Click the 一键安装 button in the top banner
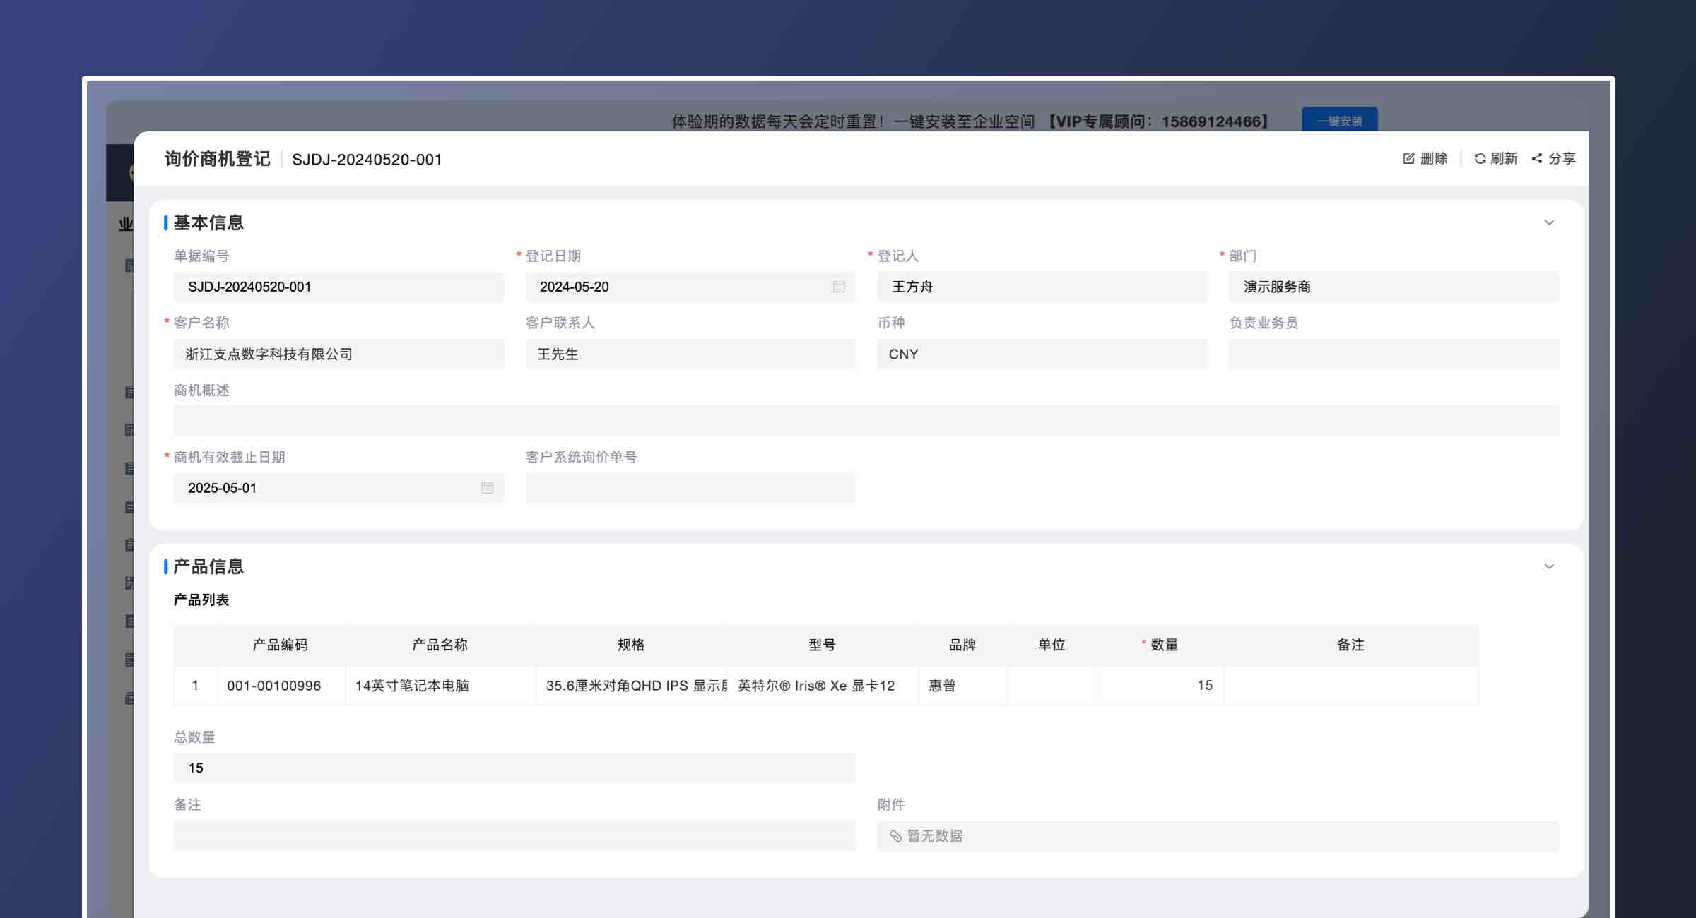1696x918 pixels. tap(1340, 121)
